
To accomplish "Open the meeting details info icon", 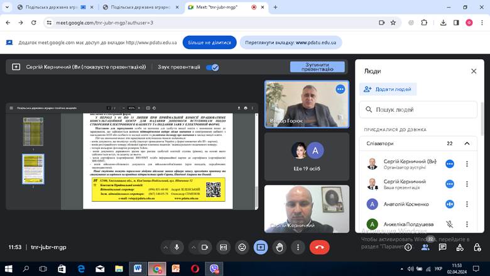I will click(x=407, y=247).
